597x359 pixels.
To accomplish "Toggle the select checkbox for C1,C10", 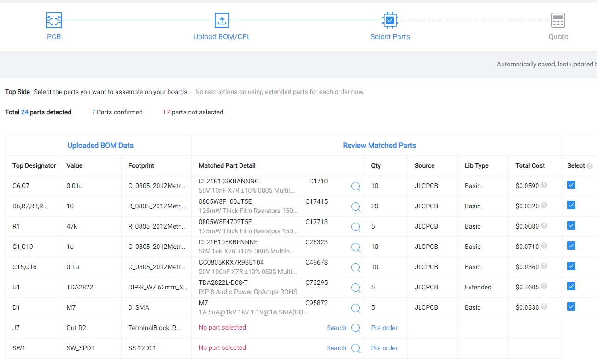I will click(571, 246).
